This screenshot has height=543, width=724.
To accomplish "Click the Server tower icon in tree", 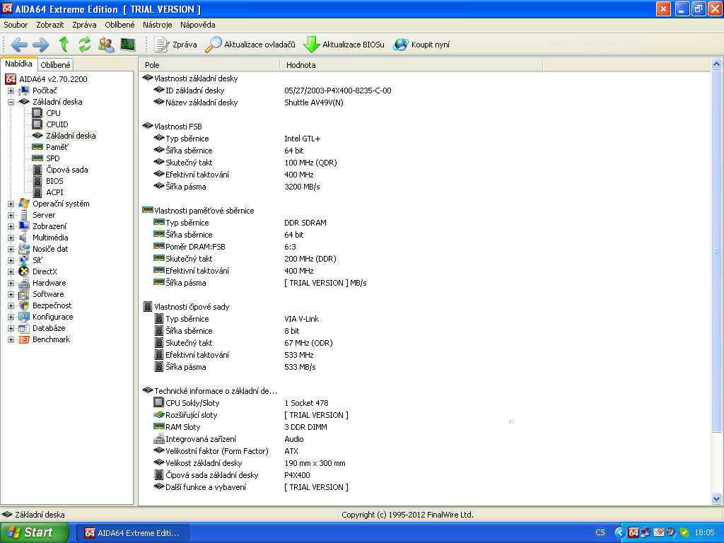I will click(x=24, y=215).
